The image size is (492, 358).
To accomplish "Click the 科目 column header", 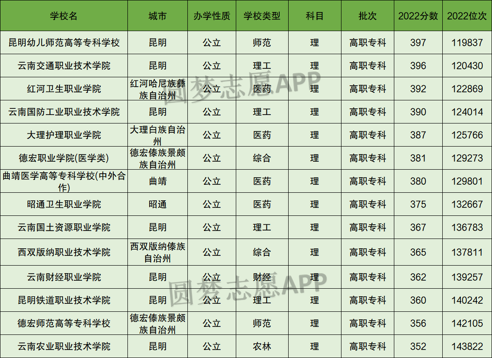I will (315, 16).
